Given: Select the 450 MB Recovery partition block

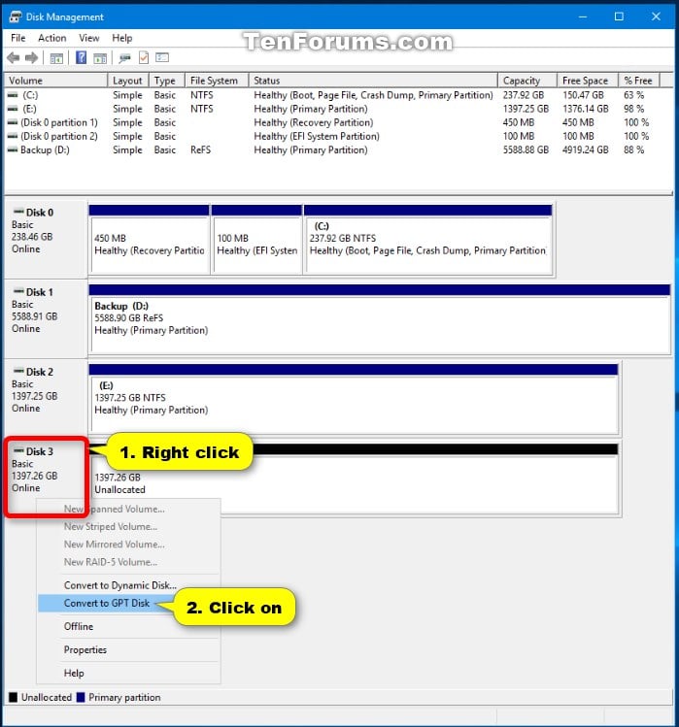Looking at the screenshot, I should (x=149, y=240).
